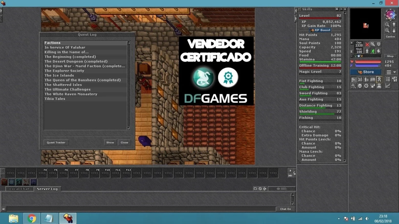
Task: Centre the minimap on character
Action: (x=390, y=37)
